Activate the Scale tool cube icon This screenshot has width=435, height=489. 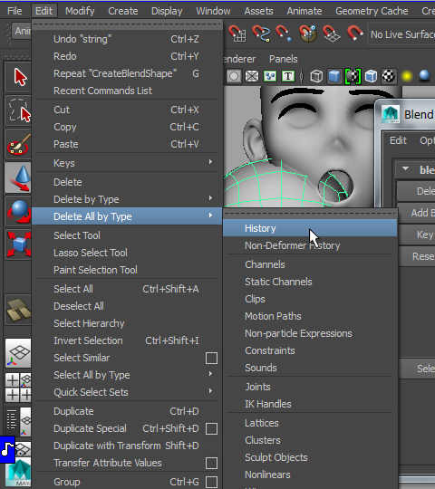18,244
